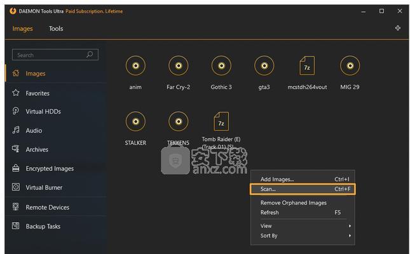Open the Favorites section
This screenshot has width=410, height=254.
[38, 93]
